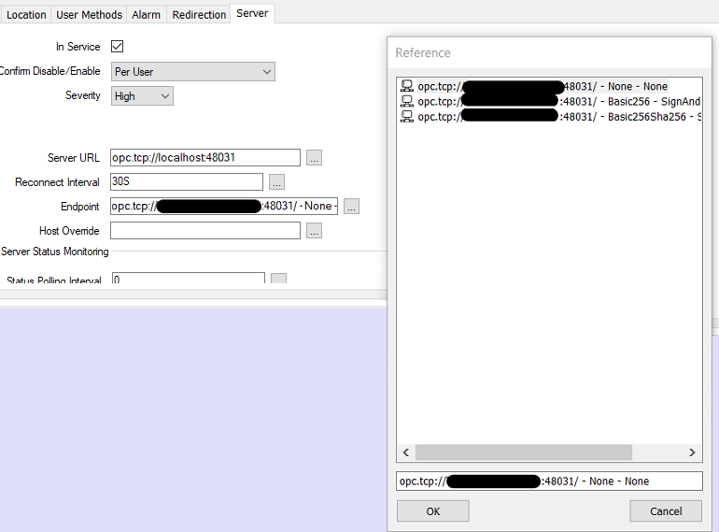This screenshot has width=719, height=532.
Task: Click the network icon of the Basic256Sha256 endpoint
Action: [406, 117]
